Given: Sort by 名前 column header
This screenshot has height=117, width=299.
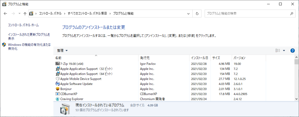Looking at the screenshot, I should (96, 58).
